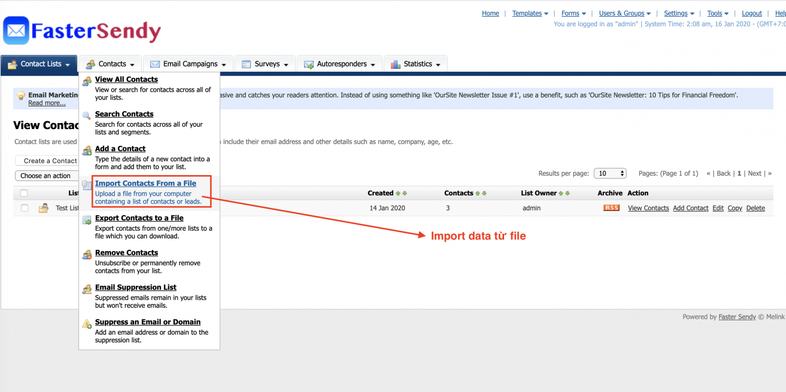
Task: Check the Test List row checkbox
Action: (24, 208)
